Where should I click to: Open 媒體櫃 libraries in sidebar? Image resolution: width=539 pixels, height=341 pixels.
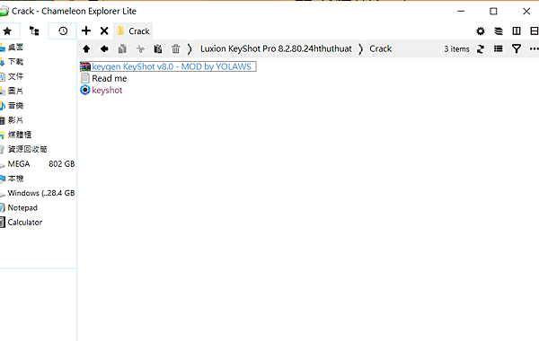(x=19, y=135)
